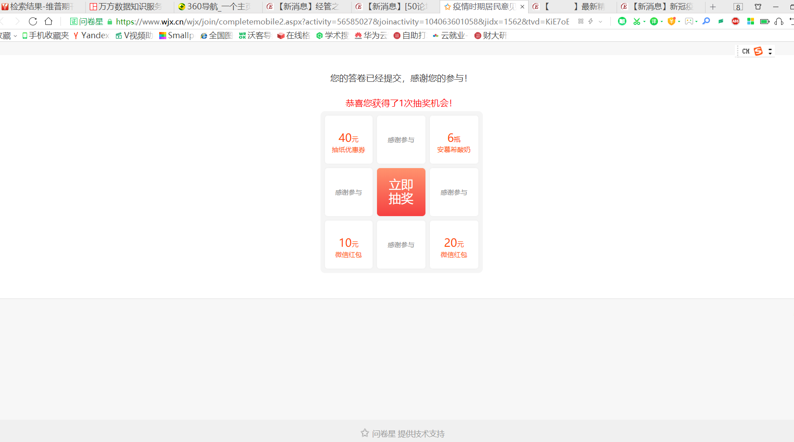This screenshot has width=794, height=442.
Task: Switch to the 360导航 tab
Action: point(218,7)
